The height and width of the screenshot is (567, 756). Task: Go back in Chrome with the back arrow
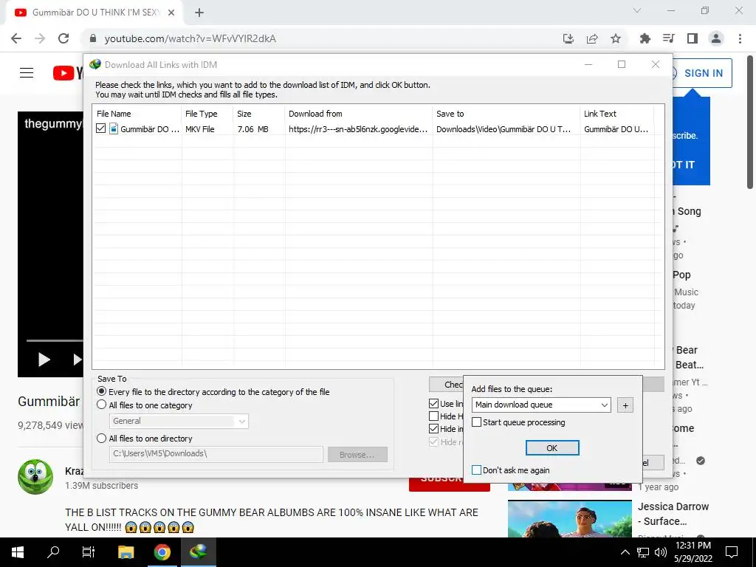[16, 38]
